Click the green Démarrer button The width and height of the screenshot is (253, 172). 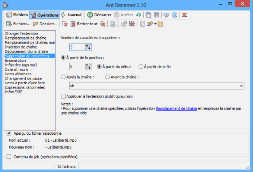[99, 15]
